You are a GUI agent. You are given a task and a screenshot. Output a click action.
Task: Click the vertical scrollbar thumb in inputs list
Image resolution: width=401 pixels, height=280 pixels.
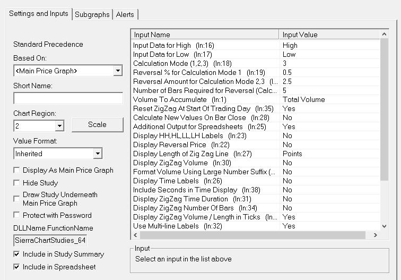(x=384, y=109)
